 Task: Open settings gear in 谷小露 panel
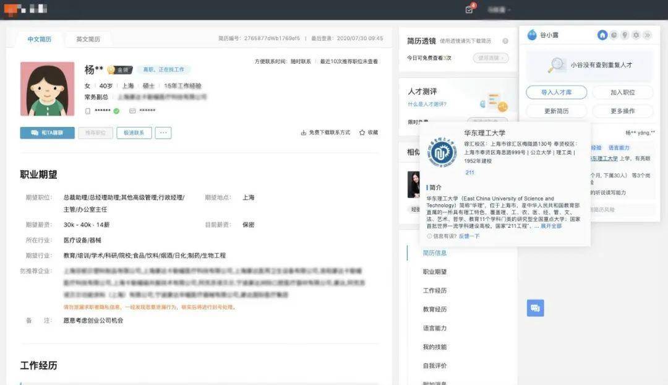point(636,35)
